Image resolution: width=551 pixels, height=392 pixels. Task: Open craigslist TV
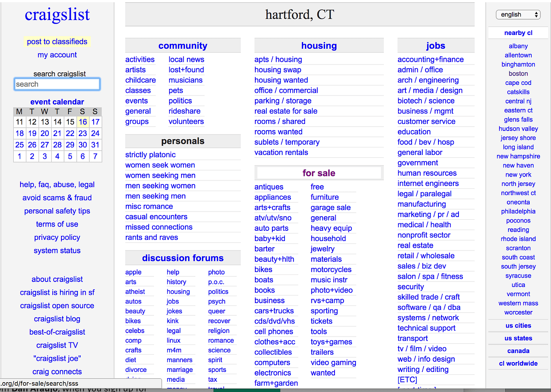(x=57, y=345)
